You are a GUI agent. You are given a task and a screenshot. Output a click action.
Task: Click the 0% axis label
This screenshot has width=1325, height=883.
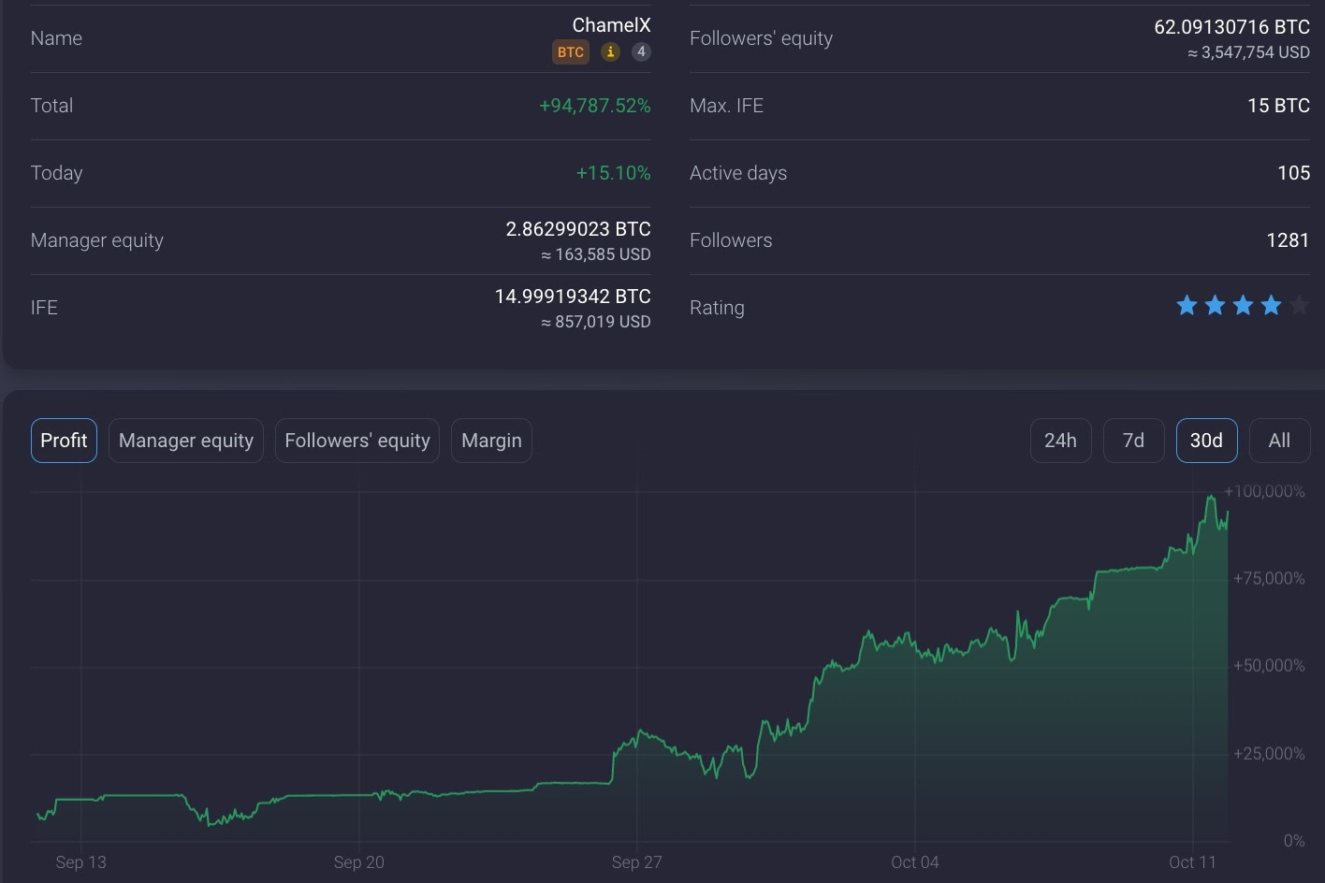point(1294,840)
